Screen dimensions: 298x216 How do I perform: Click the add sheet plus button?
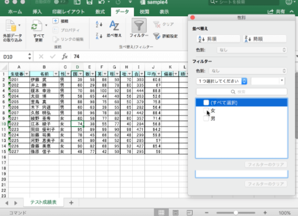click(x=71, y=203)
